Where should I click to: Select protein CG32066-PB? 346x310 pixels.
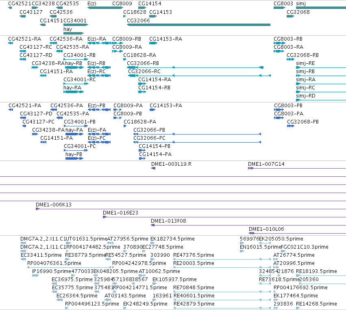pyautogui.click(x=197, y=134)
